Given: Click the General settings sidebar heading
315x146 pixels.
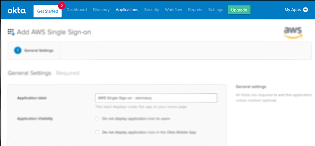Looking at the screenshot, I should click(x=251, y=86).
